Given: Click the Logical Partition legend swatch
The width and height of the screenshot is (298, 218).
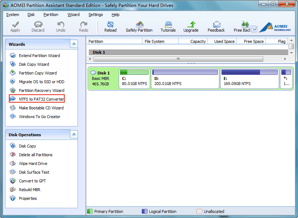Looking at the screenshot, I should (144, 211).
